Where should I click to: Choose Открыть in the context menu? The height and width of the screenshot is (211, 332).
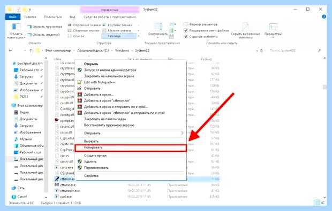click(91, 64)
